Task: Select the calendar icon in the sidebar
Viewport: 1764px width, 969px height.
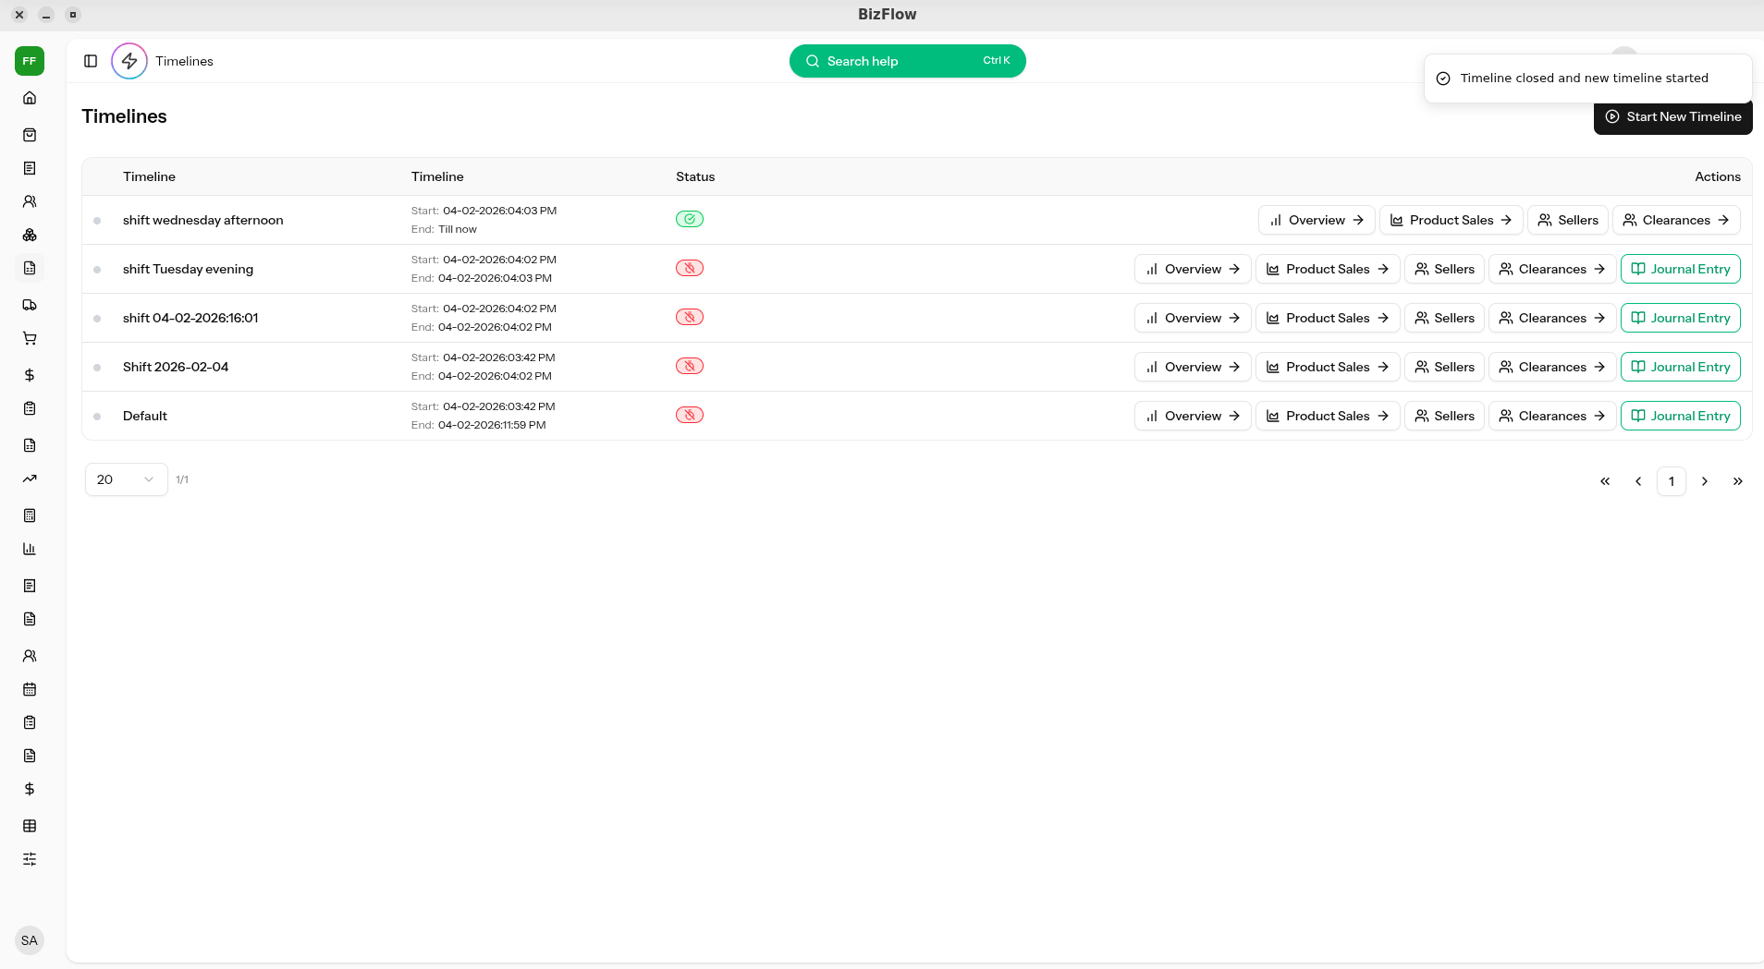Action: point(30,689)
